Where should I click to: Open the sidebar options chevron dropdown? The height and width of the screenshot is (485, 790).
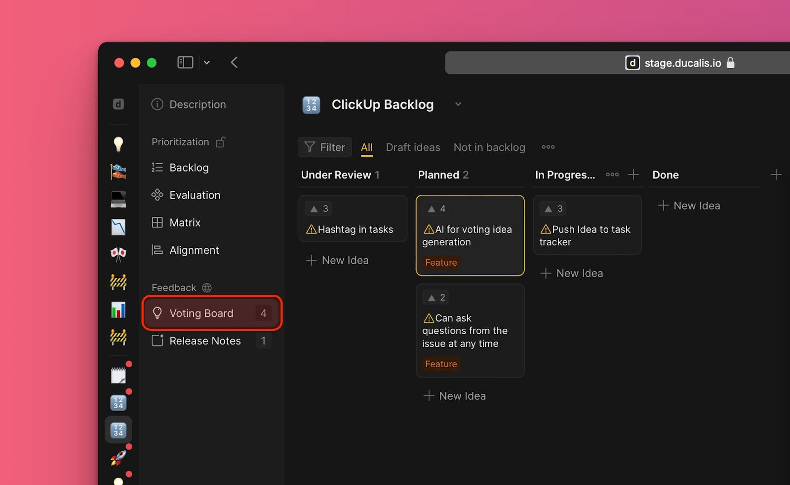[x=207, y=63]
